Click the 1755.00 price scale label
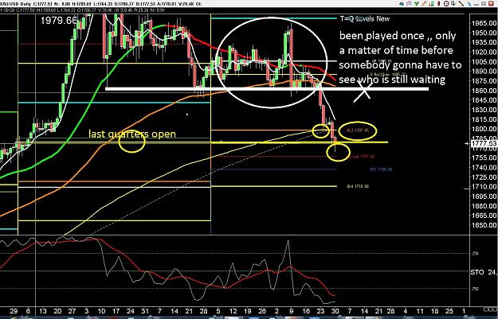The height and width of the screenshot is (319, 498). (x=484, y=158)
